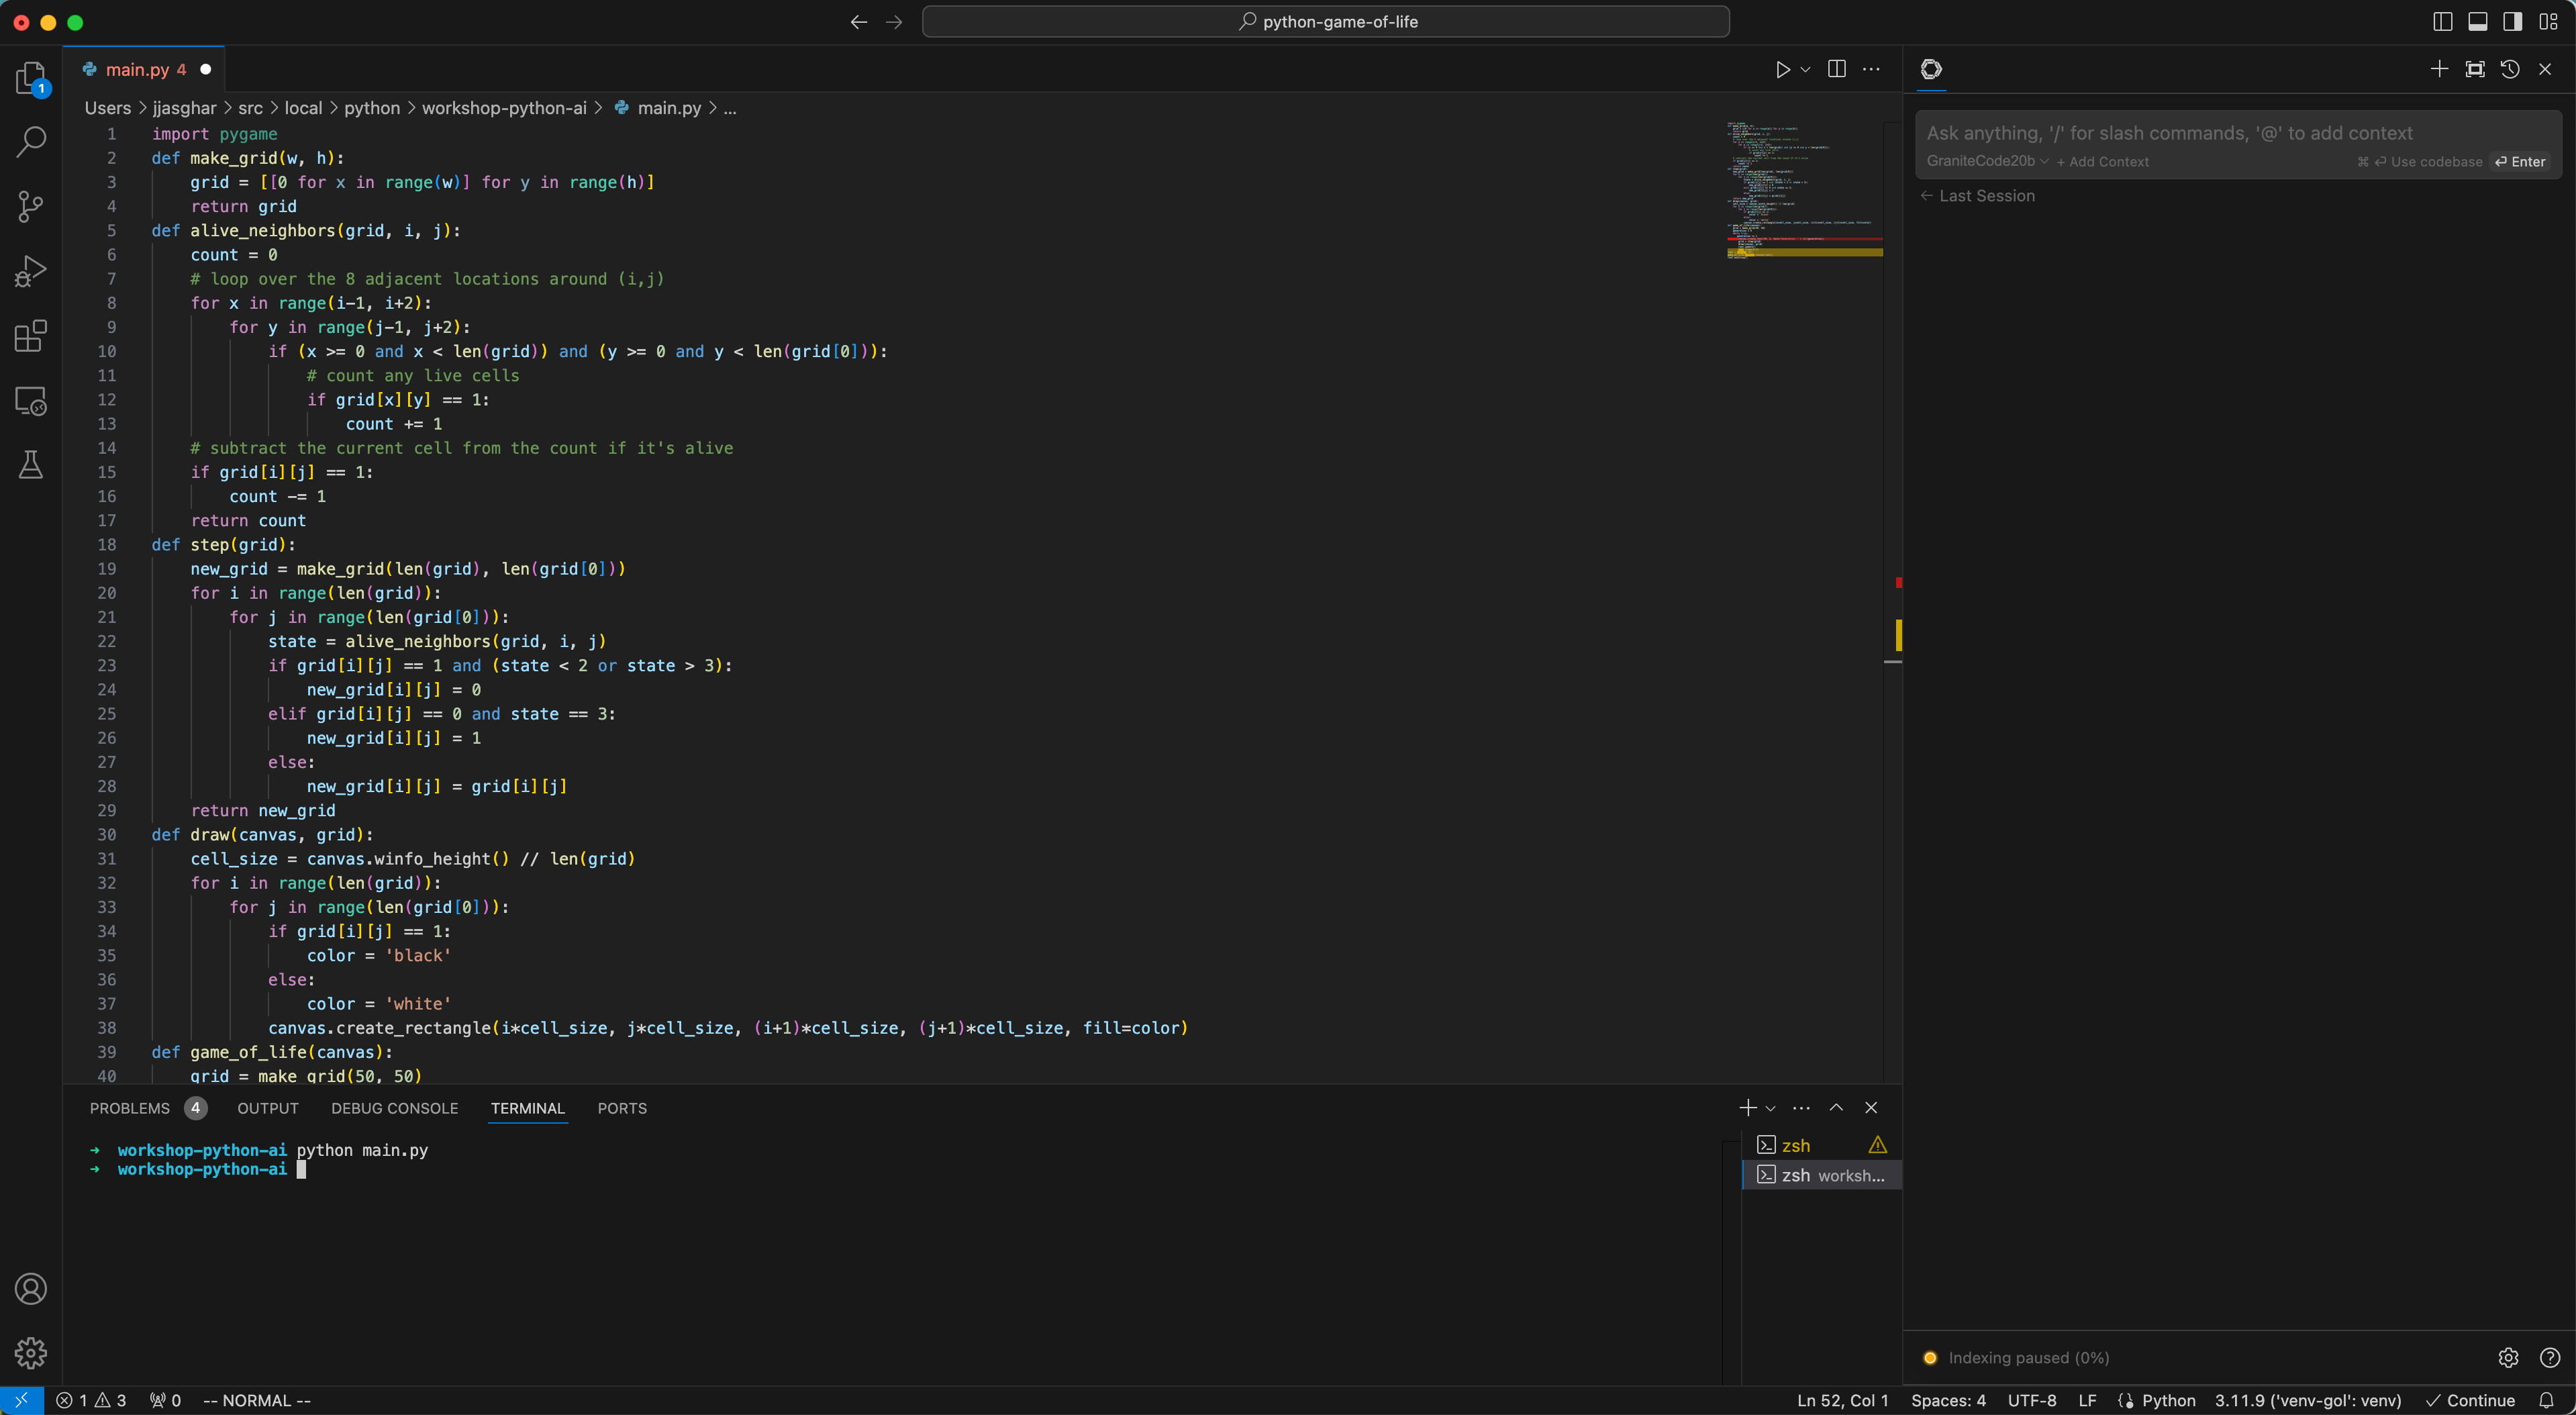Open the Extensions view

pos(31,336)
